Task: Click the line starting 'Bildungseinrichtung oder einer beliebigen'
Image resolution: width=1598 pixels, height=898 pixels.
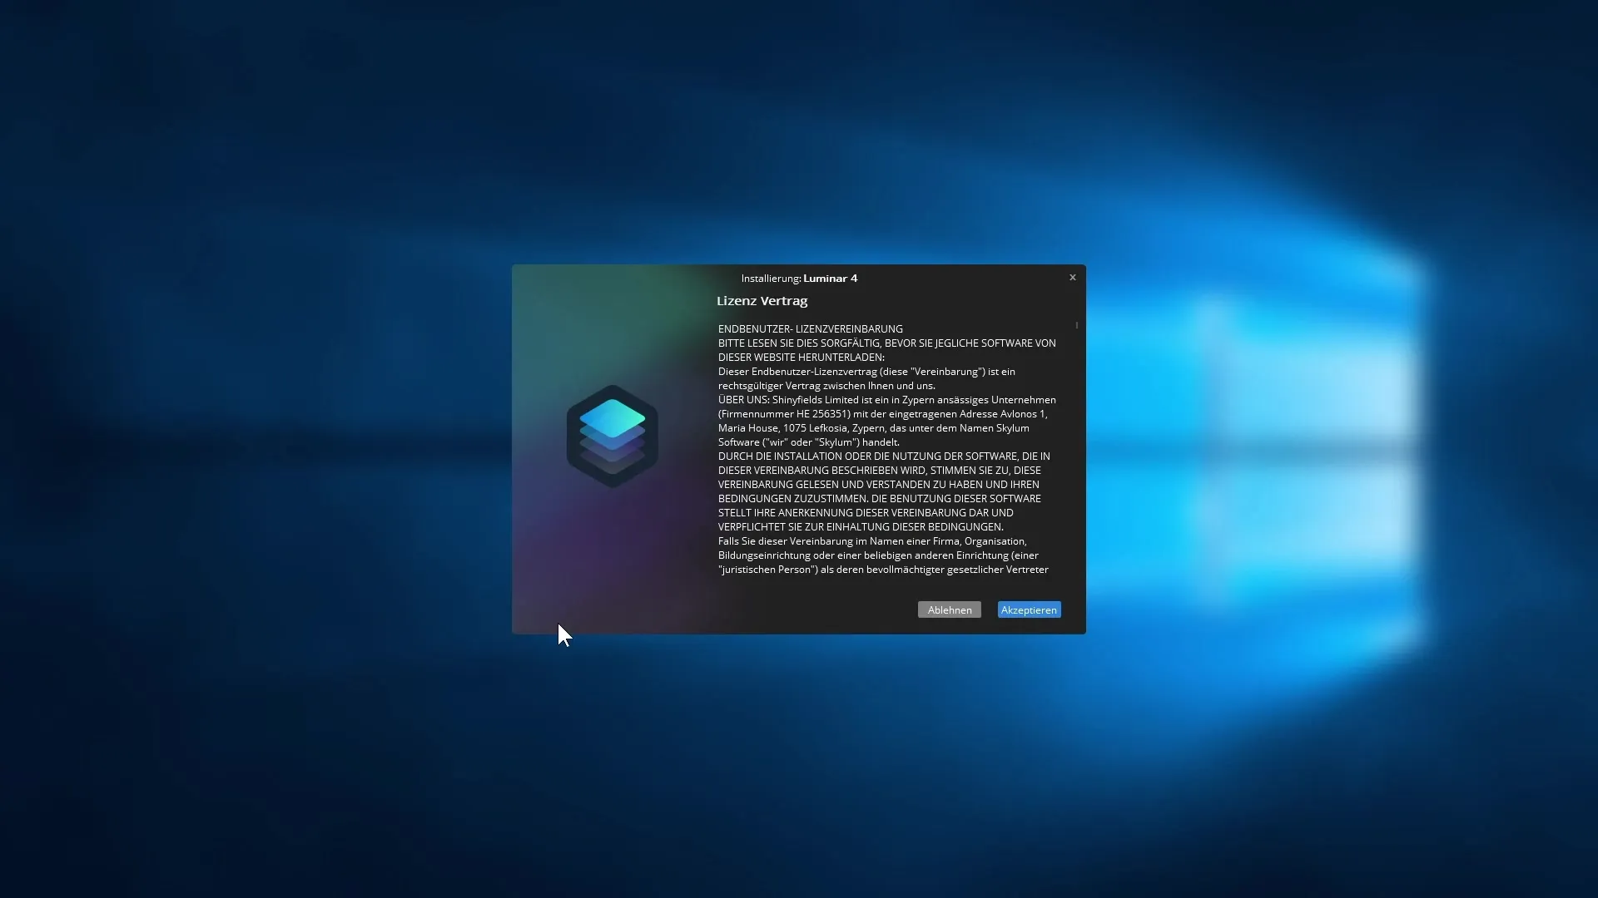Action: (x=878, y=555)
